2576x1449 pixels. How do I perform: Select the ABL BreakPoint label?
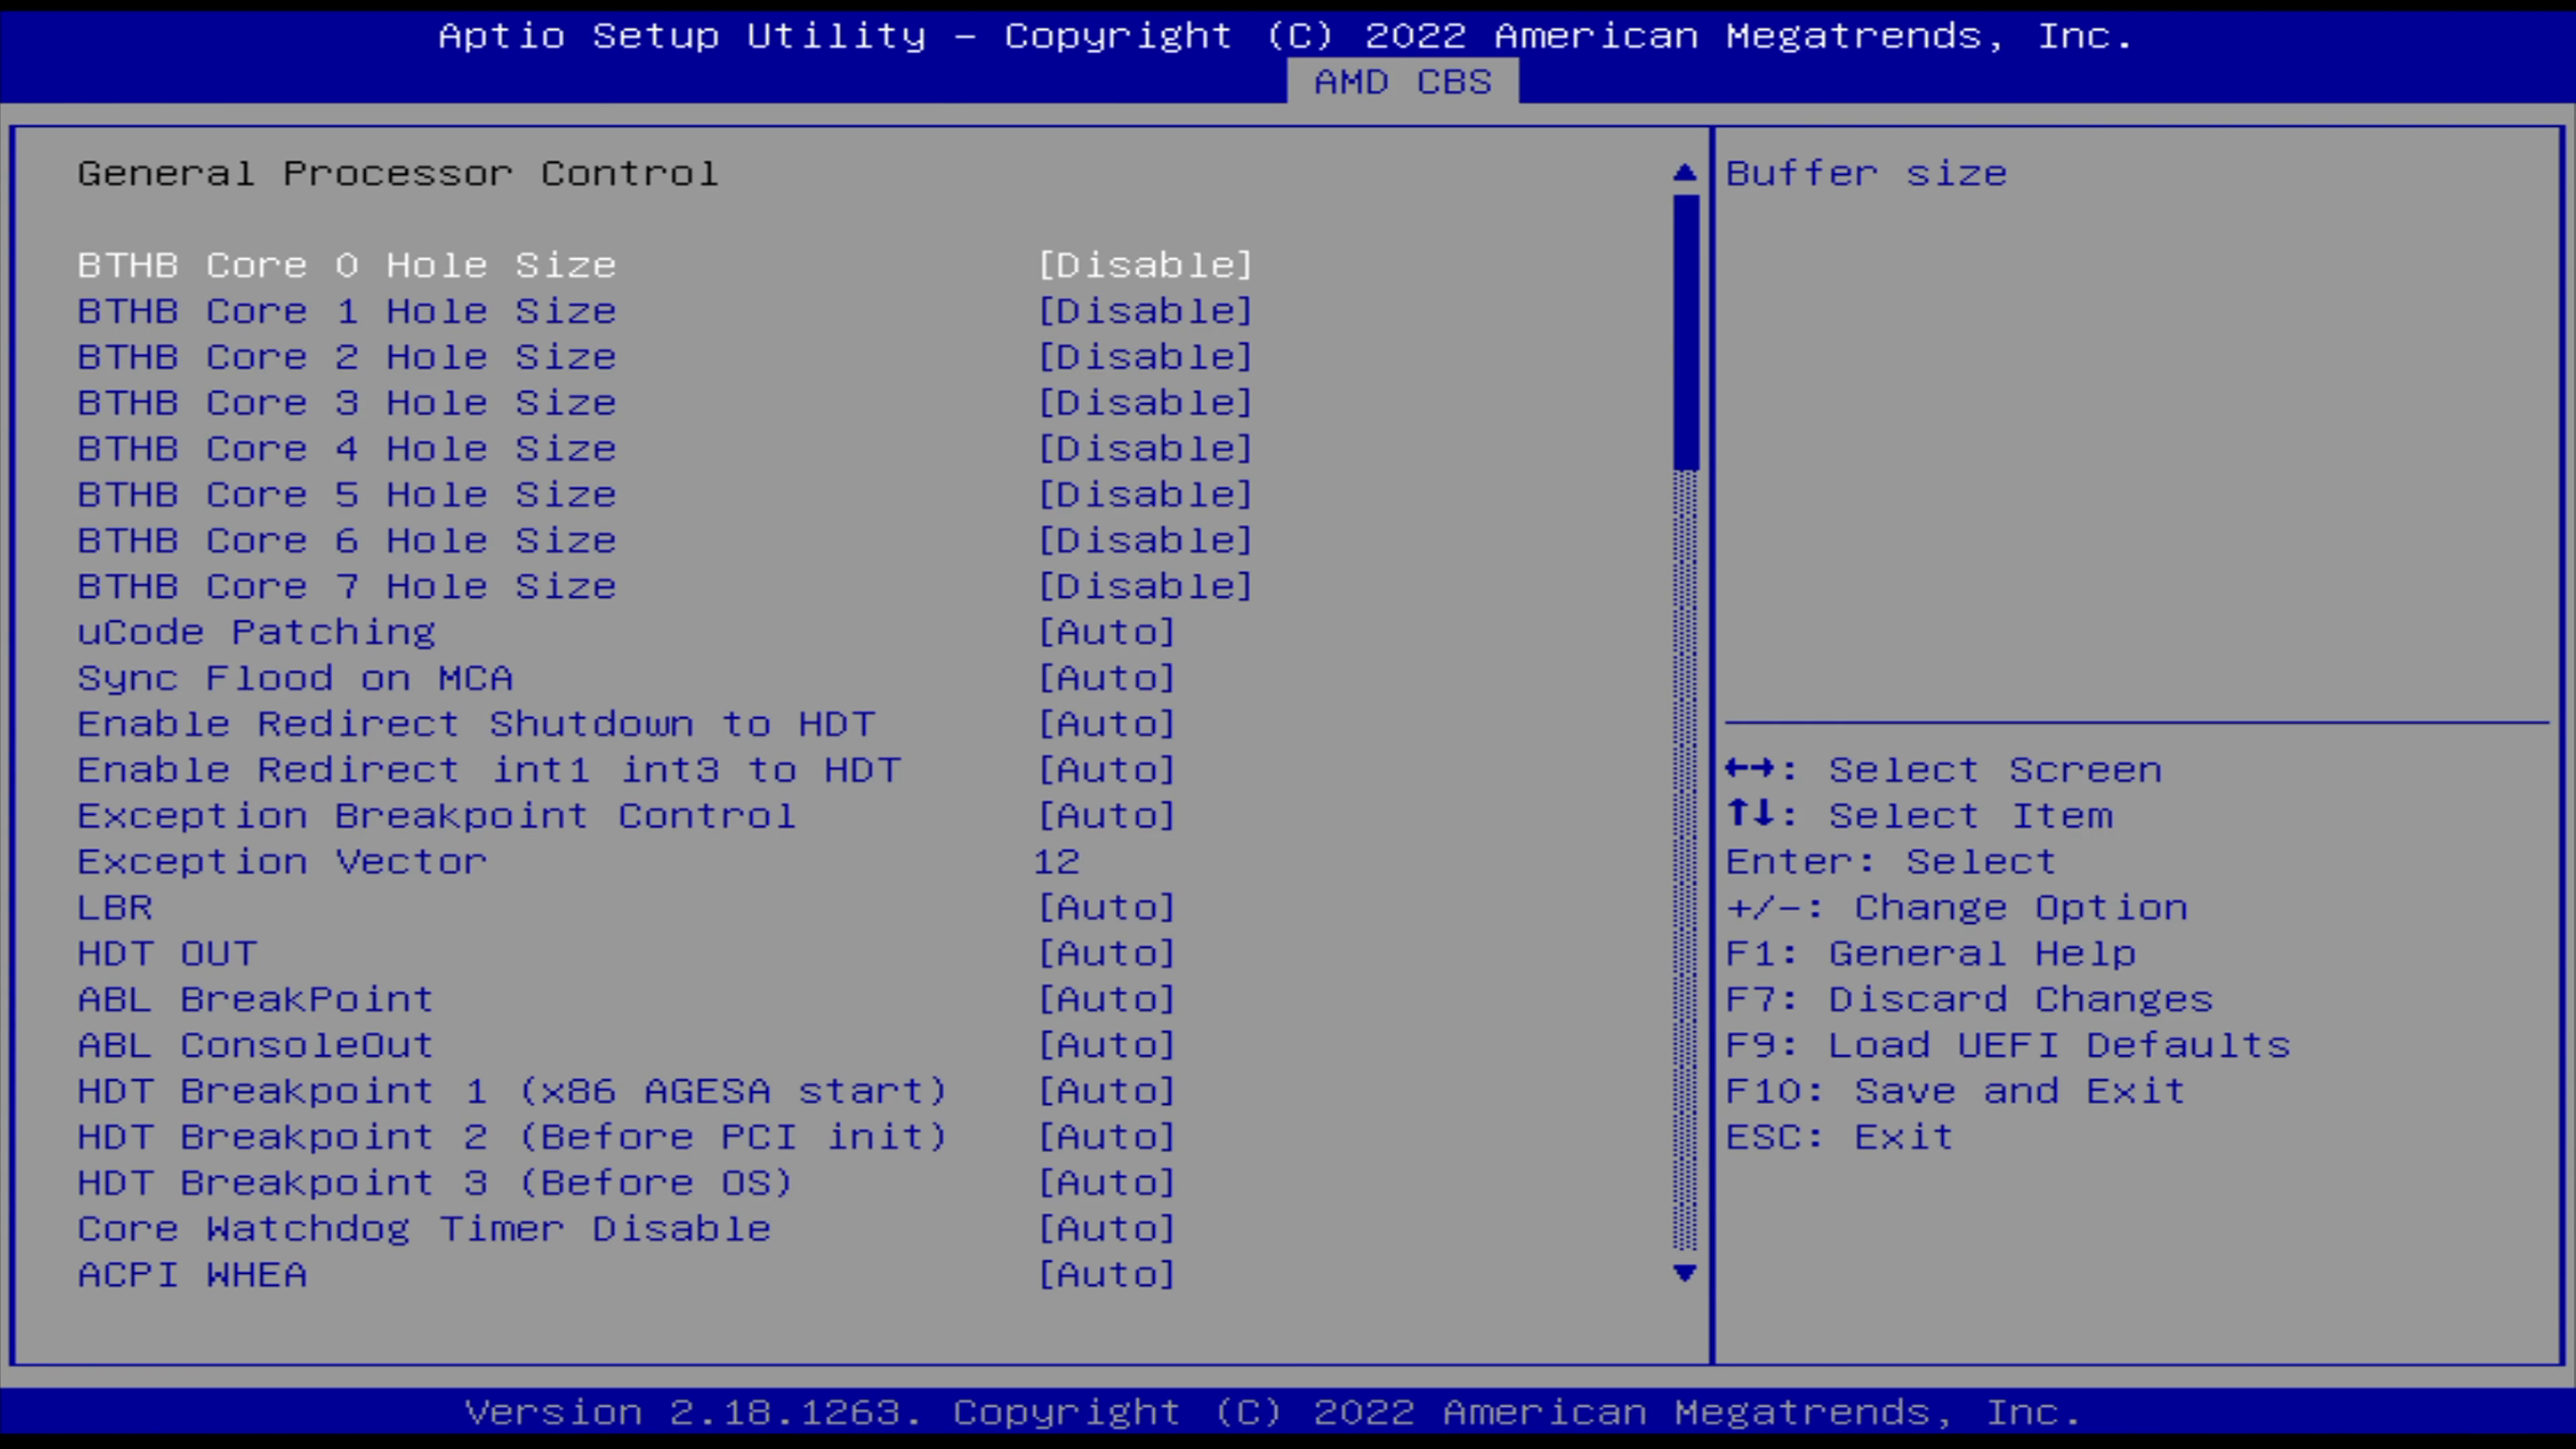tap(255, 1000)
